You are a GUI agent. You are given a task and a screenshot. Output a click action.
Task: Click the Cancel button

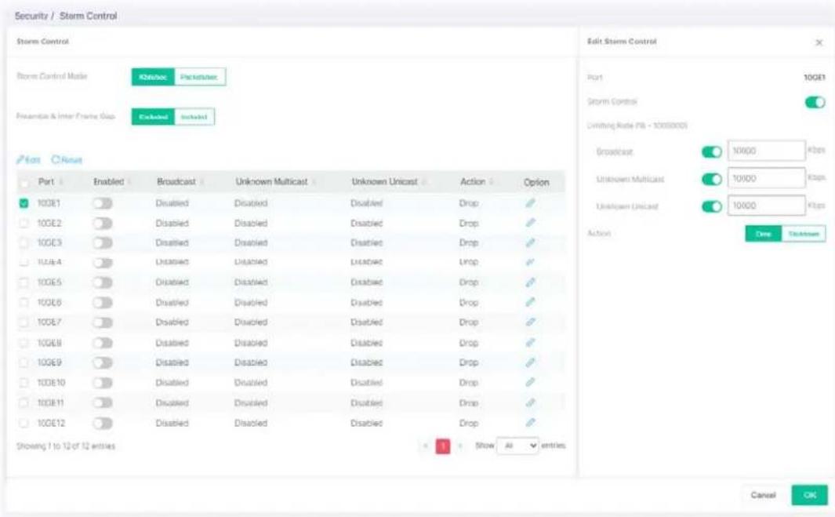[x=763, y=495]
